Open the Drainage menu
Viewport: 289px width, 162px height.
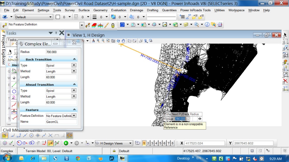pos(136,10)
